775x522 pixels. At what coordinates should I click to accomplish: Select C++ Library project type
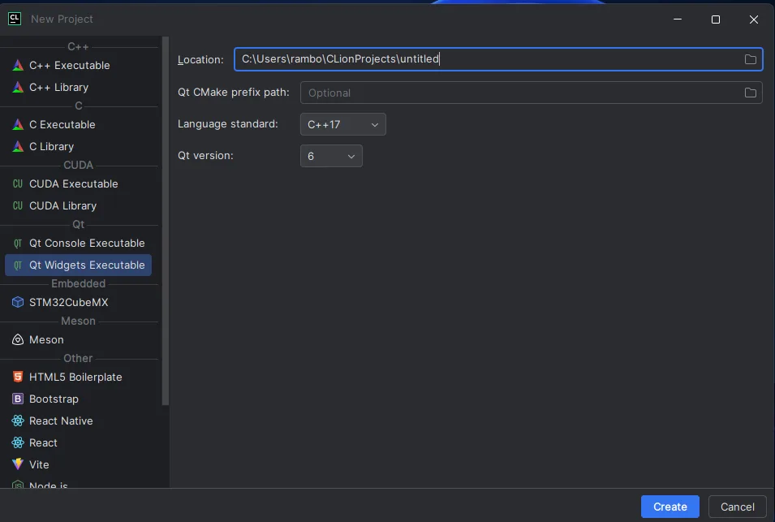[x=78, y=87]
